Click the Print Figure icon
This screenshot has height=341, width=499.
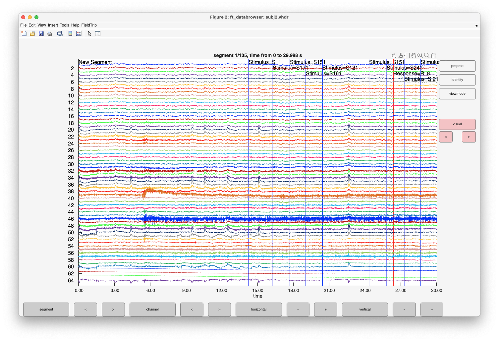50,33
